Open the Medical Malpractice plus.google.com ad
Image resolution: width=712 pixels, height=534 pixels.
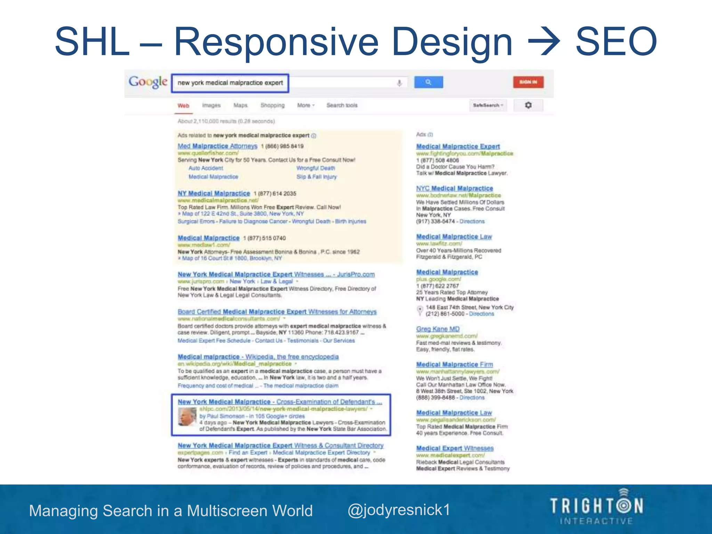pos(447,272)
